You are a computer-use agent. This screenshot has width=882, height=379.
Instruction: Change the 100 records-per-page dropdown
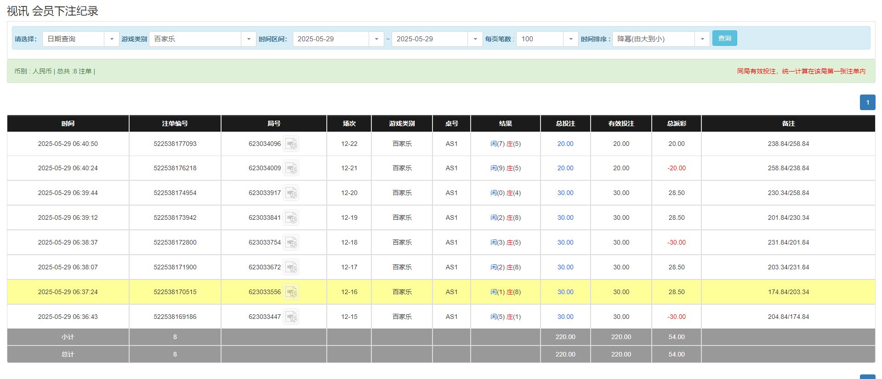click(570, 39)
